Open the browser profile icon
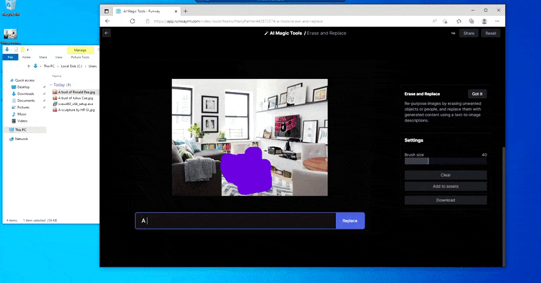 [x=483, y=21]
